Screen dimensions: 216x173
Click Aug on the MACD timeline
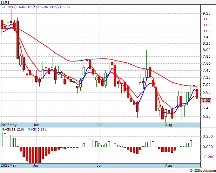click(169, 165)
